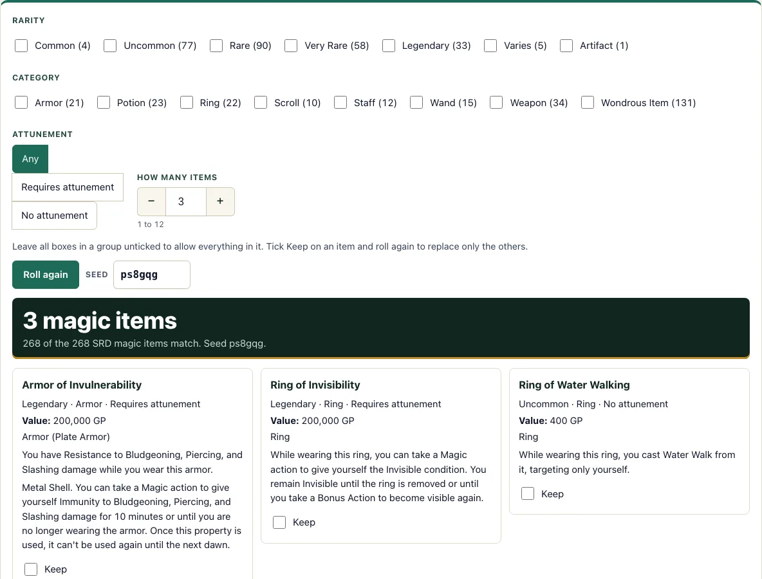Viewport: 762px width, 579px height.
Task: Toggle the Varies (5) rarity checkbox
Action: point(491,46)
